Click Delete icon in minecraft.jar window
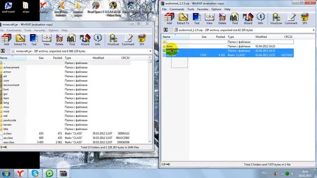This screenshot has height=178, width=317. pos(59,40)
